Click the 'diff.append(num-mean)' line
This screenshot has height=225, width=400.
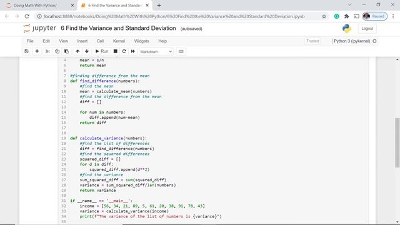coord(114,117)
